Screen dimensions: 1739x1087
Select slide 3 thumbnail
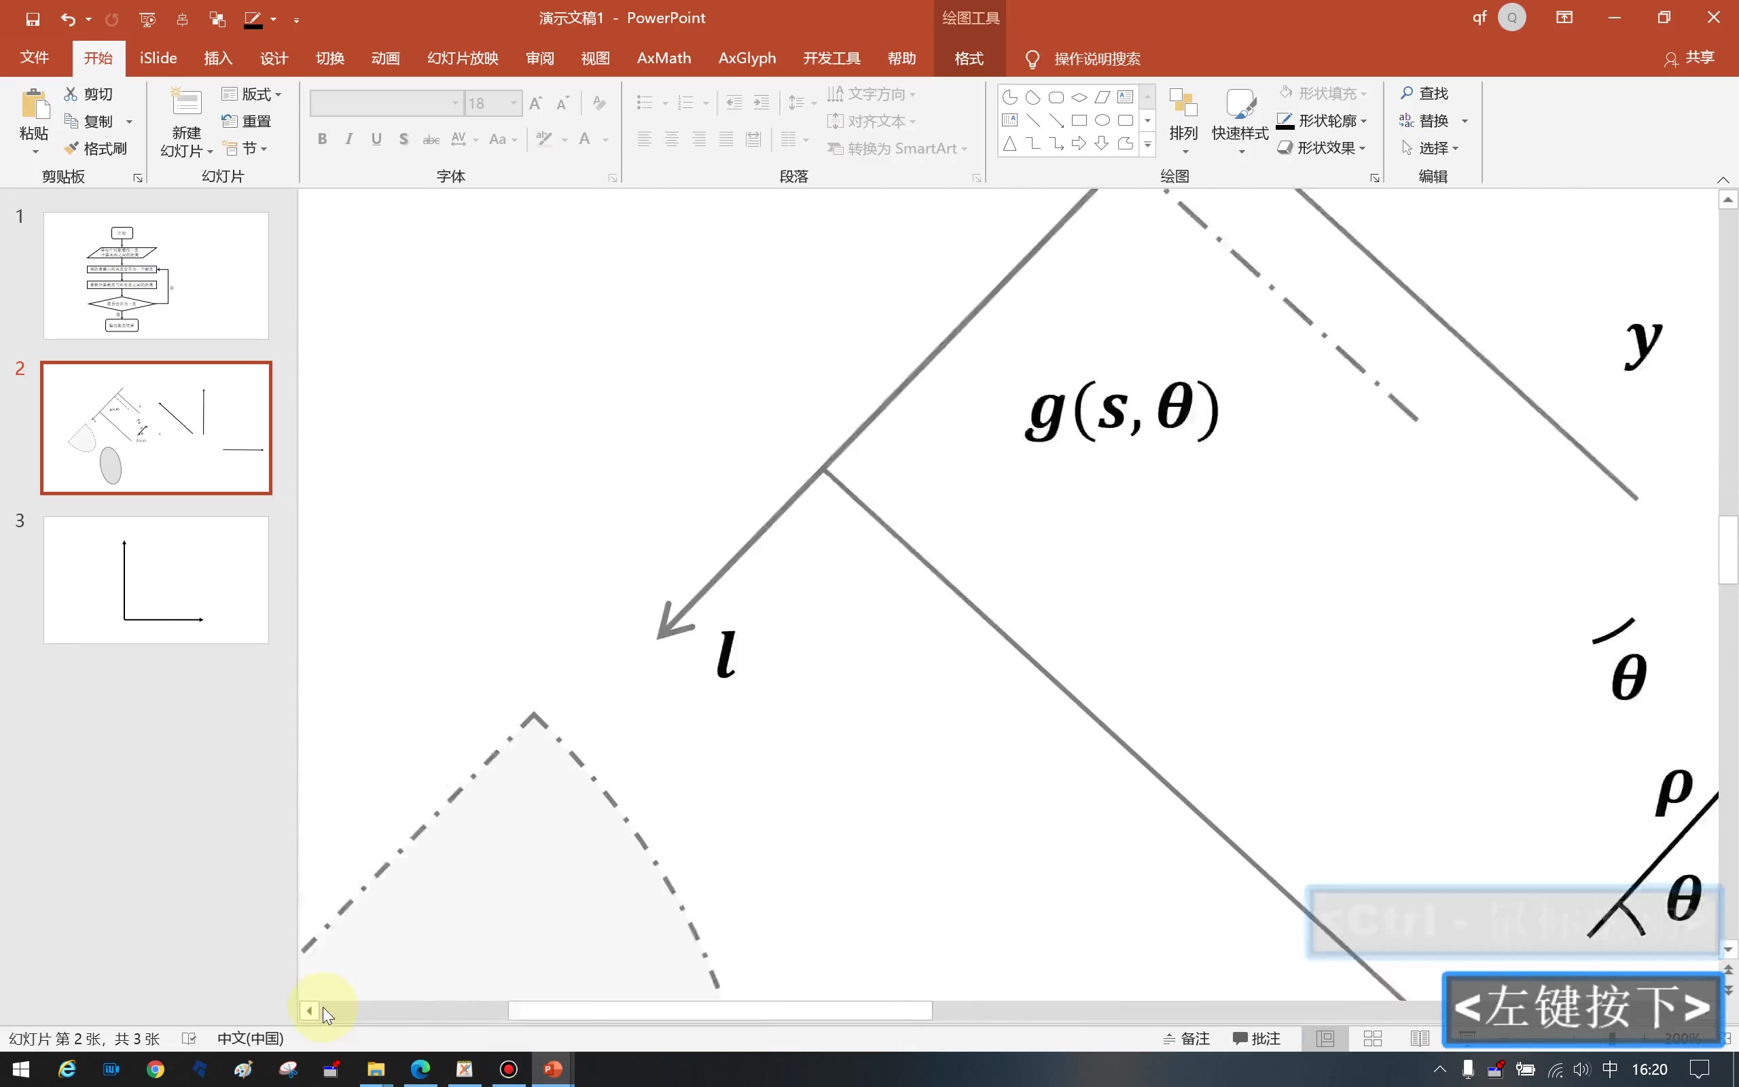[156, 580]
